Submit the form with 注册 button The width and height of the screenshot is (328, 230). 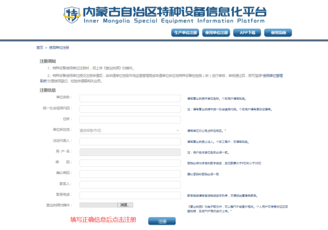(162, 221)
